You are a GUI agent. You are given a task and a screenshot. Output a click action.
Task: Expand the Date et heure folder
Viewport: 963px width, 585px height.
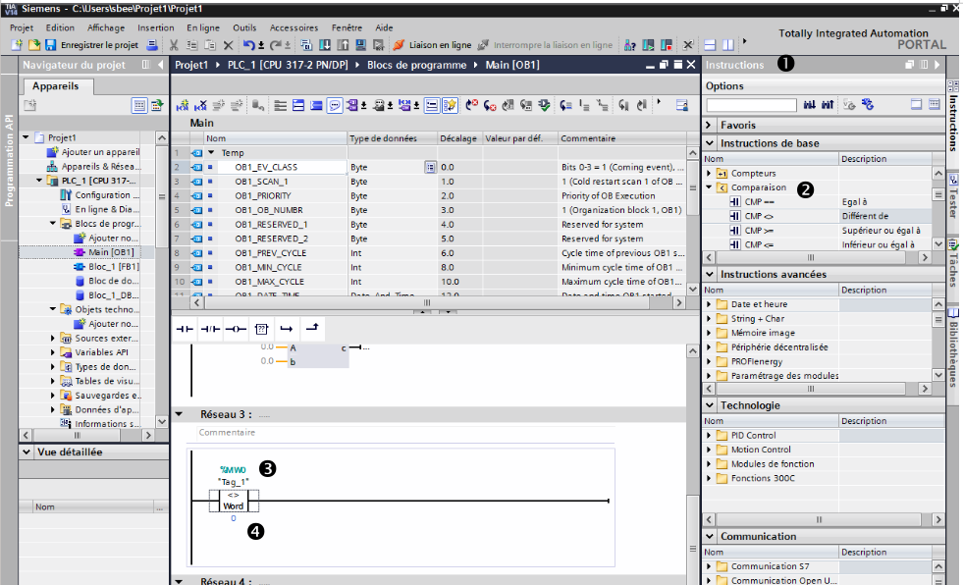709,304
